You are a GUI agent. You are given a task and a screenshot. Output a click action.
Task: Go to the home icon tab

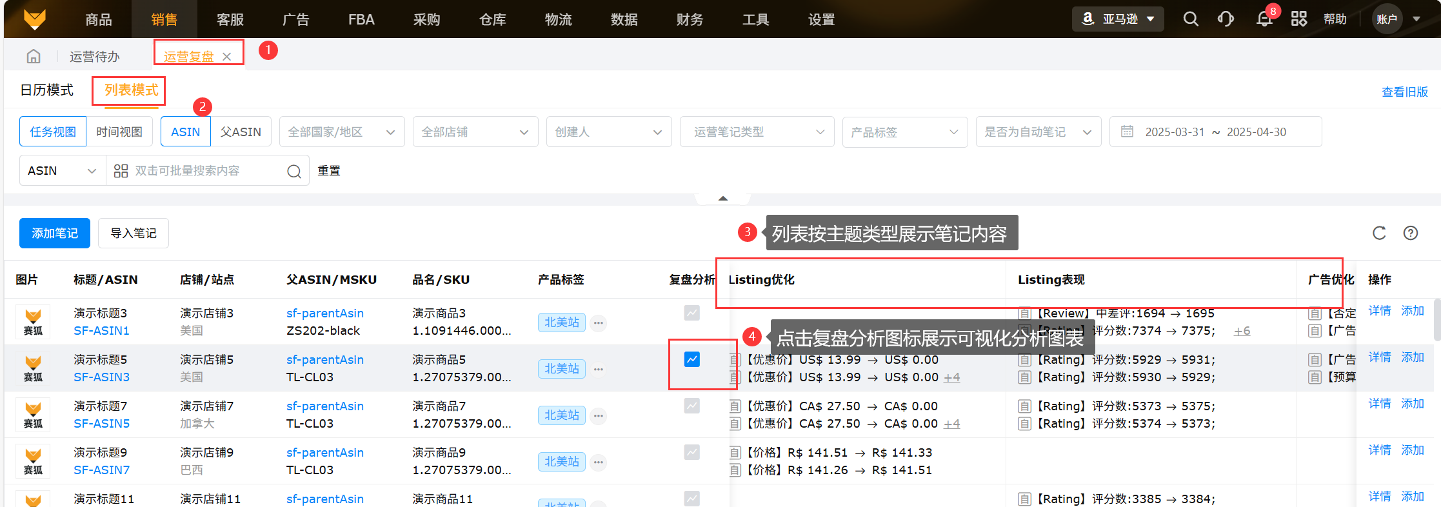pyautogui.click(x=34, y=57)
